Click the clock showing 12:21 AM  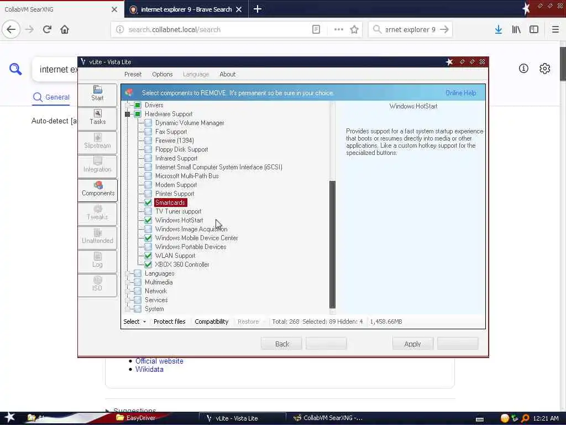[546, 418]
